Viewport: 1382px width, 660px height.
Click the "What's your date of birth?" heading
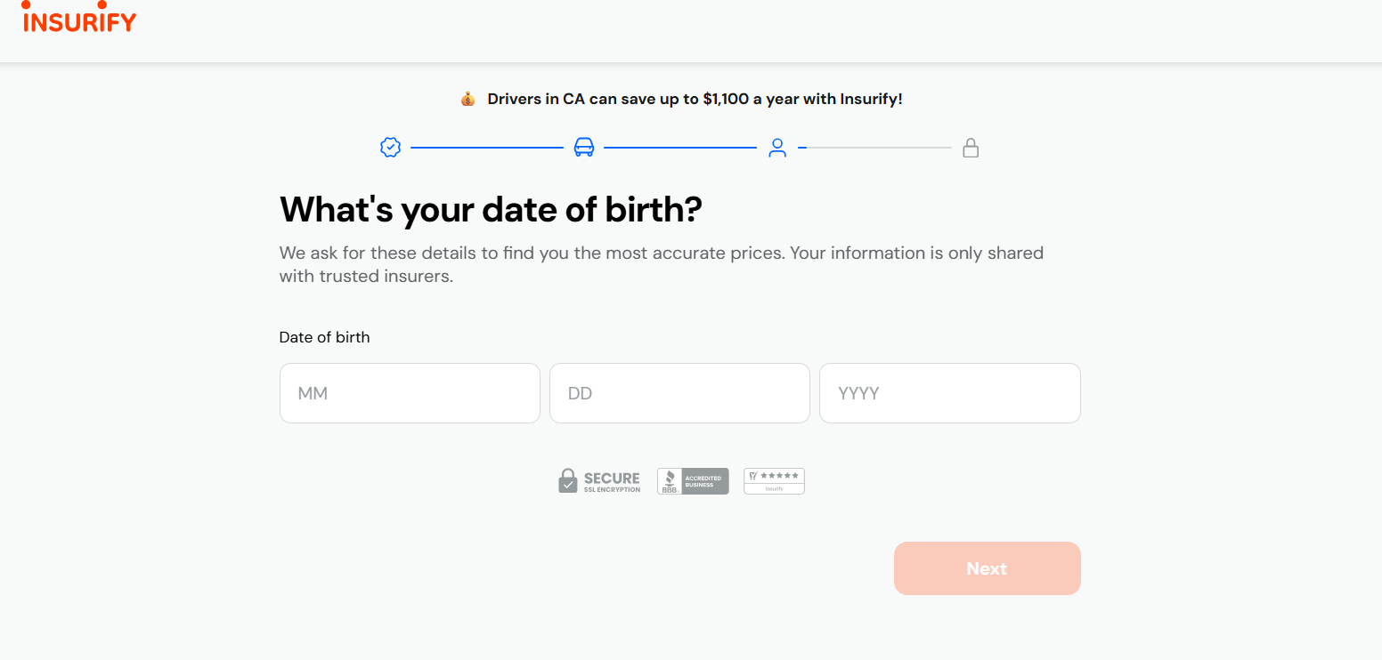click(x=491, y=210)
